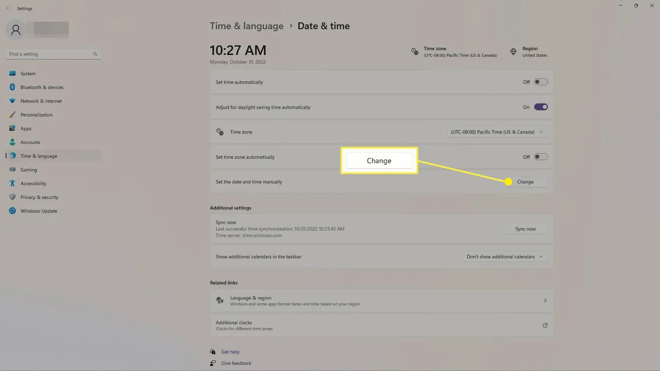Image resolution: width=660 pixels, height=371 pixels.
Task: Click the Monday, October 31, 2022 date text
Action: click(238, 62)
